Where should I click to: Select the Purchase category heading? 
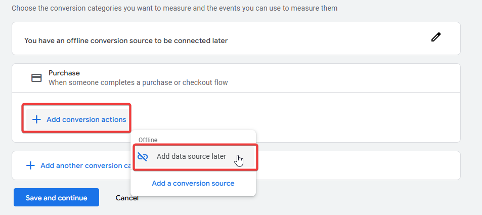tap(64, 73)
